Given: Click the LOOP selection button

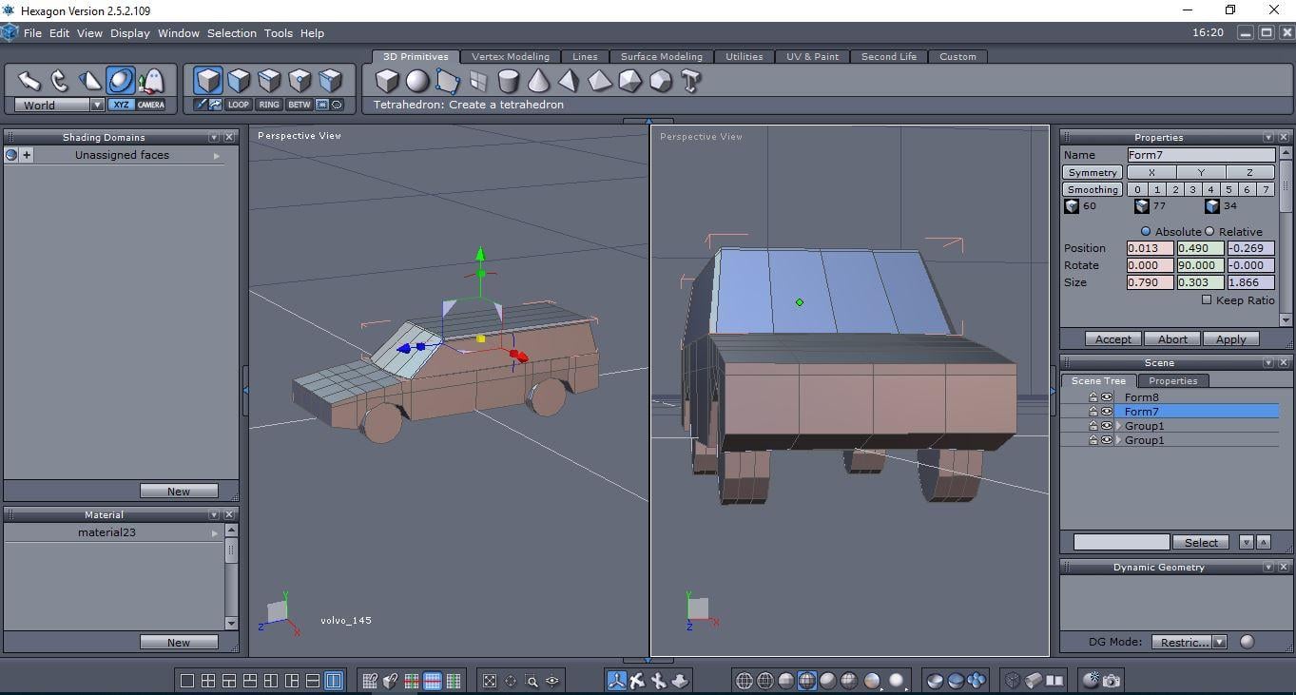Looking at the screenshot, I should coord(238,105).
